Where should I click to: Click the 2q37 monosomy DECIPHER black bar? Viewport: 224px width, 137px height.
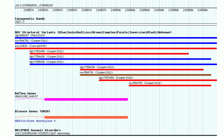[x=116, y=135]
